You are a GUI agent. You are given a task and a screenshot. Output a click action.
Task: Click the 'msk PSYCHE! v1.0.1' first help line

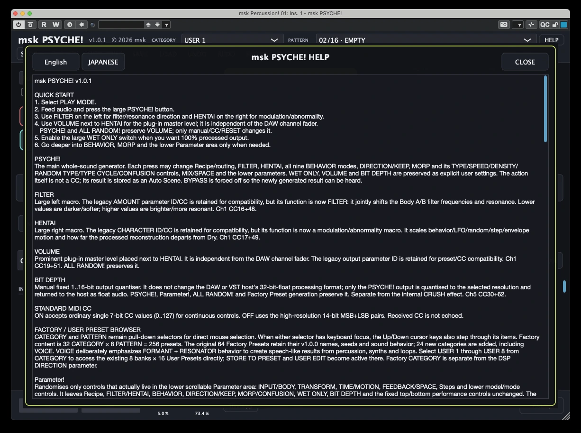coord(63,81)
